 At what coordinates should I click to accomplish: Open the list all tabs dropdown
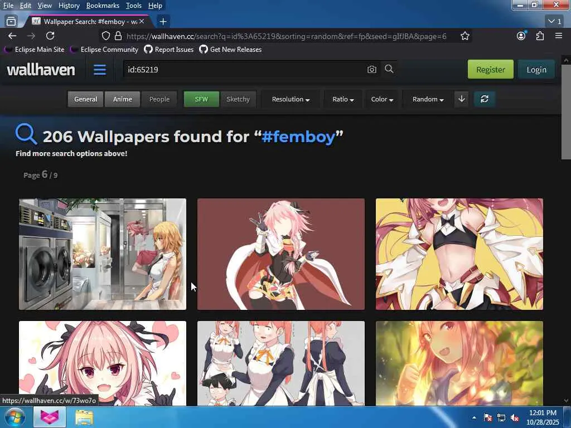555,22
